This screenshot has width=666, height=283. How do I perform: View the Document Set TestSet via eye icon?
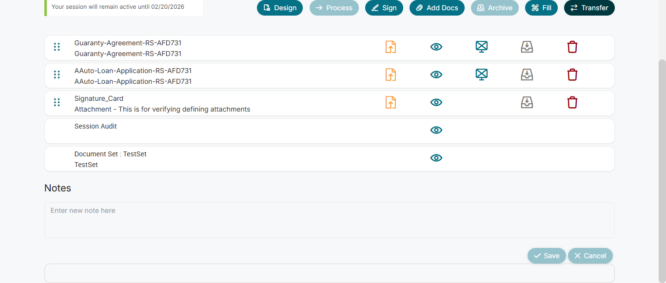(436, 158)
